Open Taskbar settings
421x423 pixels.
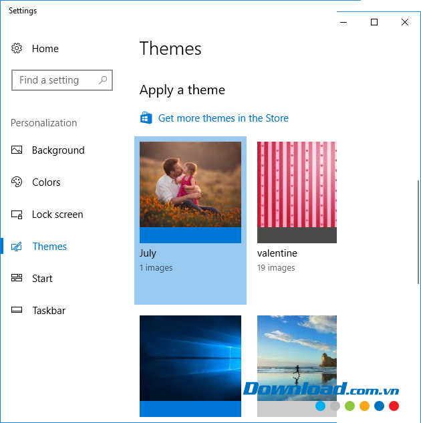(49, 311)
